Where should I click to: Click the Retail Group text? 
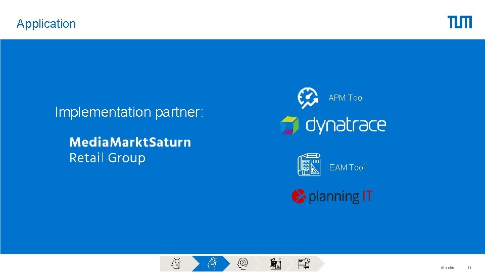click(x=107, y=158)
